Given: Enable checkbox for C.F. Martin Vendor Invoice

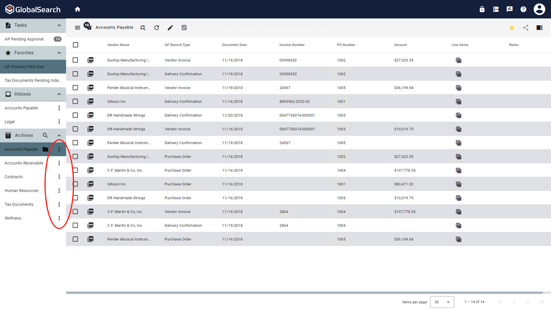Looking at the screenshot, I should coord(75,212).
